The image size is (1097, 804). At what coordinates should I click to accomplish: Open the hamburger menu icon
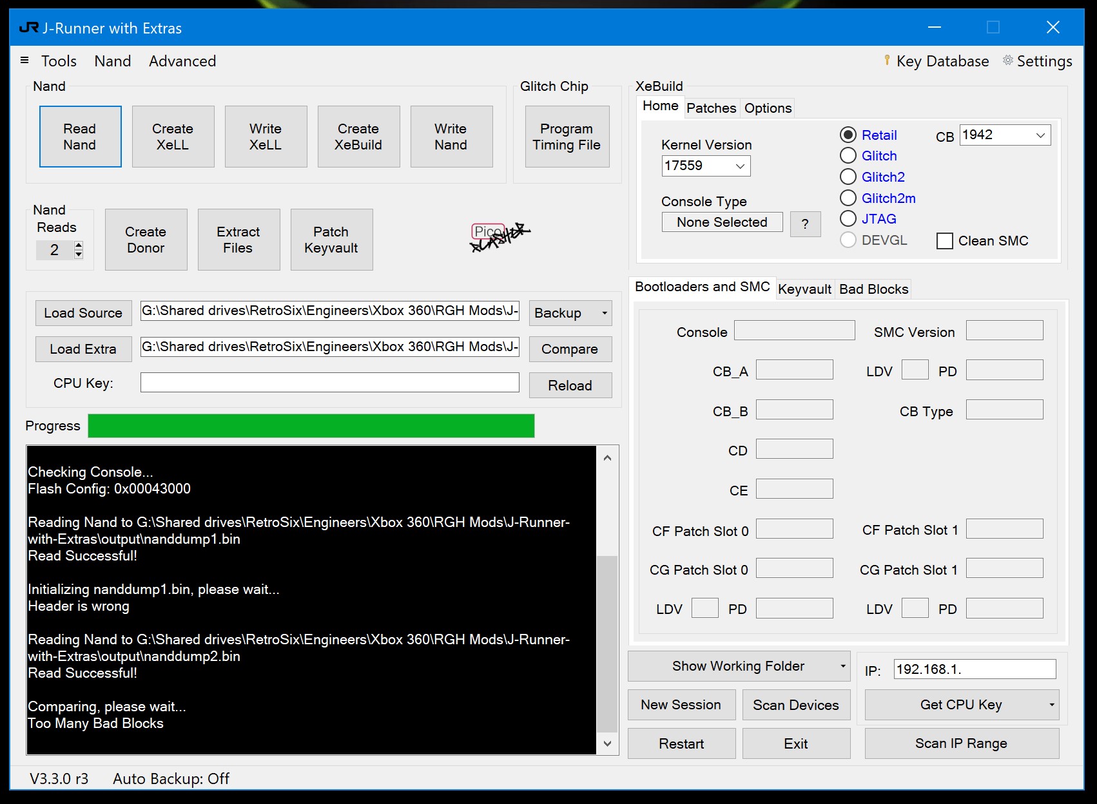(x=24, y=60)
